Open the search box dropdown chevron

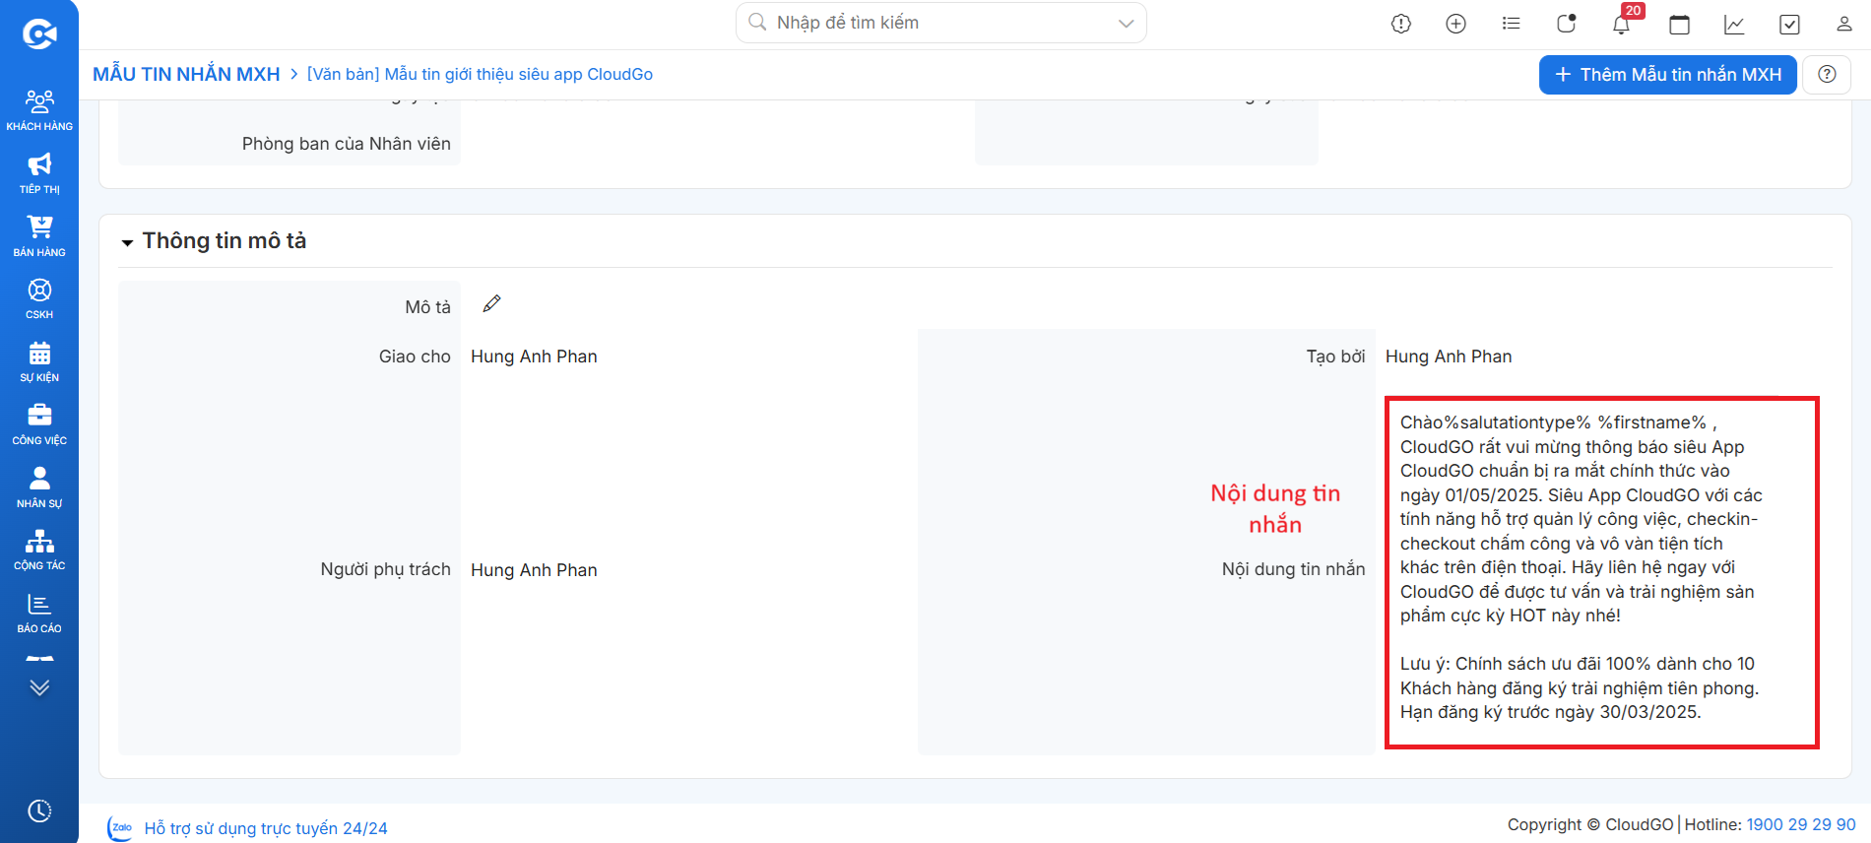1126,24
